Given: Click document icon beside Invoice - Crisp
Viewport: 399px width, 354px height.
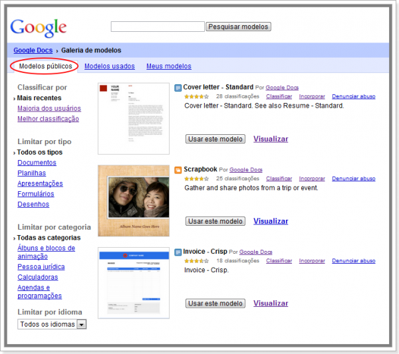Looking at the screenshot, I should [x=178, y=252].
